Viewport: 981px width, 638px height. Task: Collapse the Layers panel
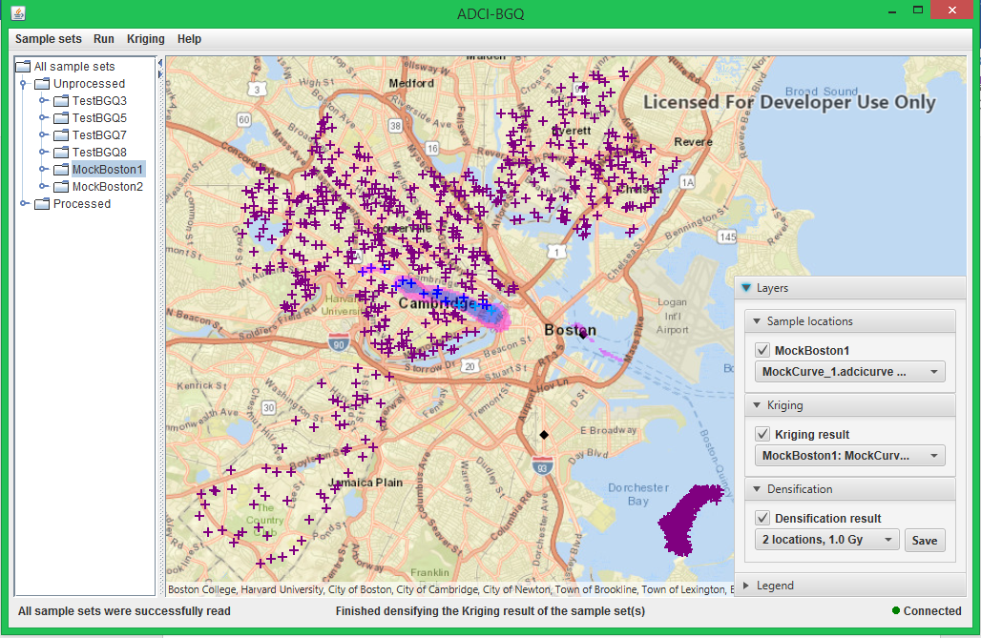click(x=745, y=288)
